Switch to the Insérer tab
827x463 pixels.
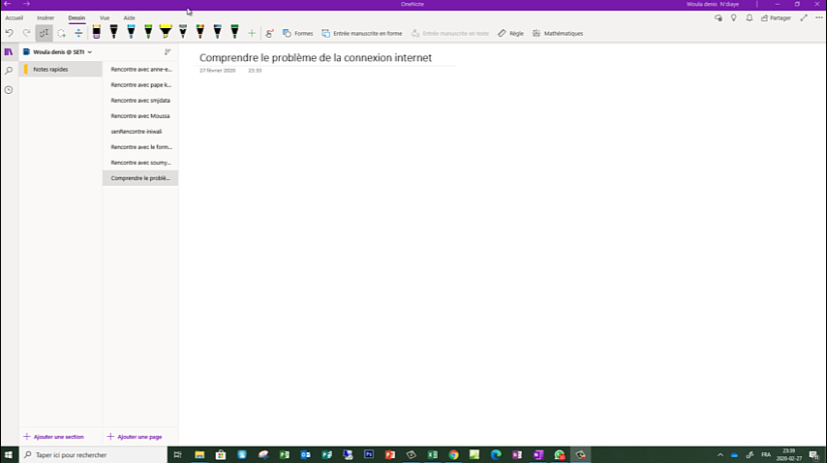point(46,17)
